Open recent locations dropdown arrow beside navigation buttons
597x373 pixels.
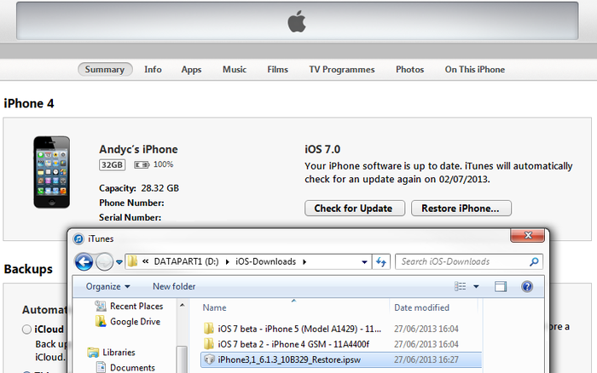119,262
